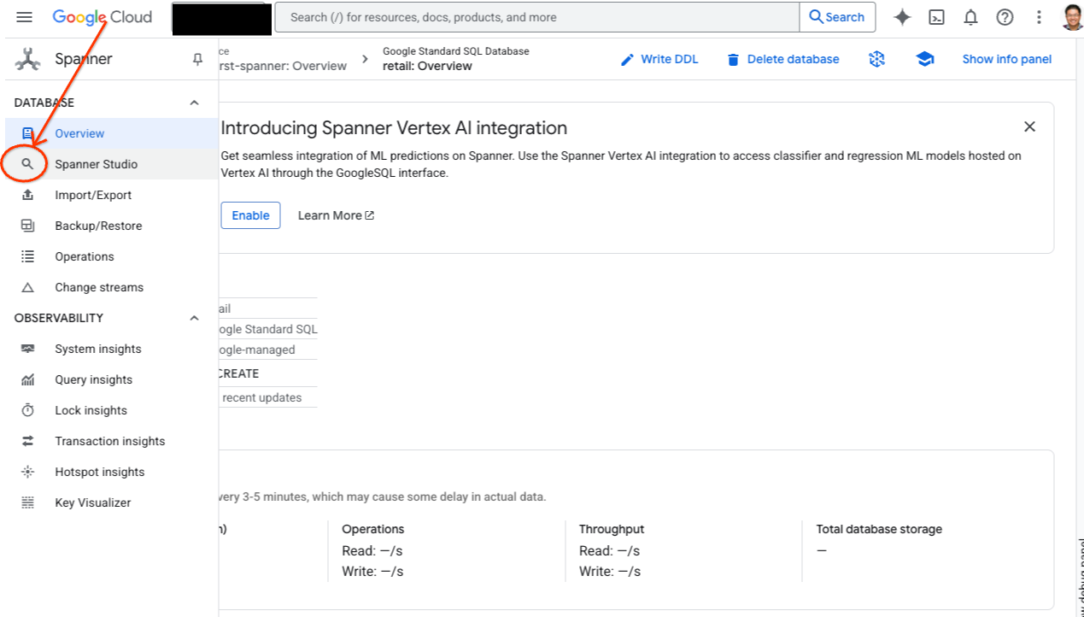This screenshot has height=617, width=1084.
Task: Go to Import/Export page
Action: click(x=93, y=195)
